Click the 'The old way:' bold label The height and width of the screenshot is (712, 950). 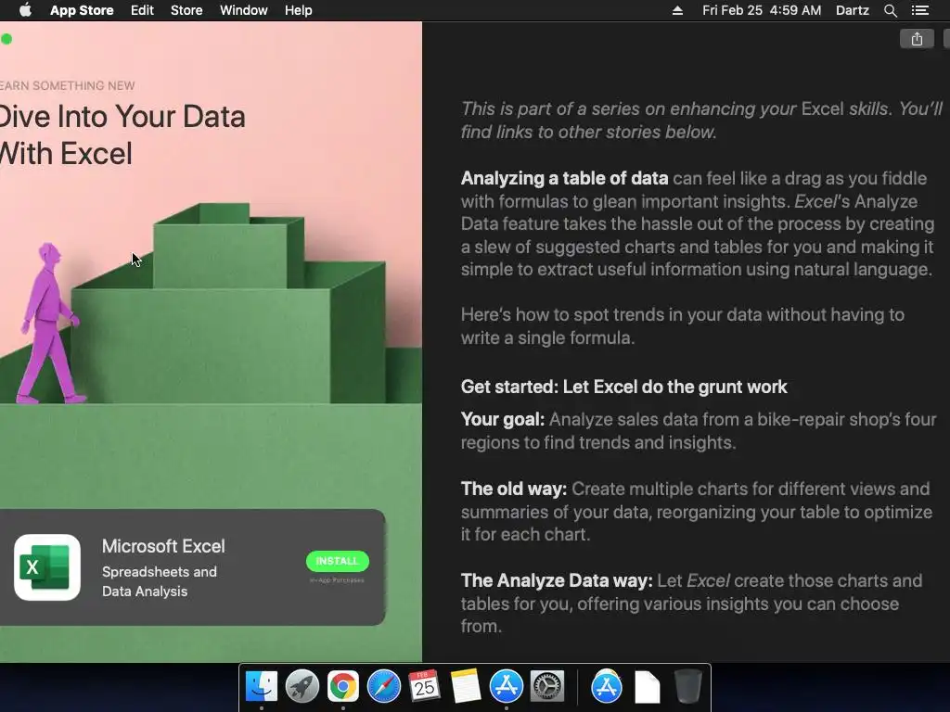pos(514,489)
